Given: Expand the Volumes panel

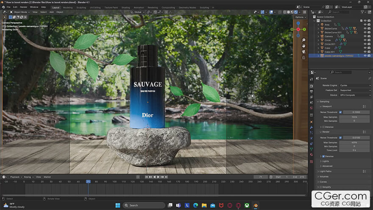Looking at the screenshot, I should (324, 176).
